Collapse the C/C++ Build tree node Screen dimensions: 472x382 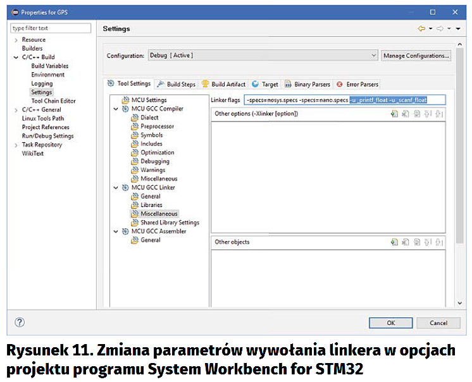coord(16,58)
